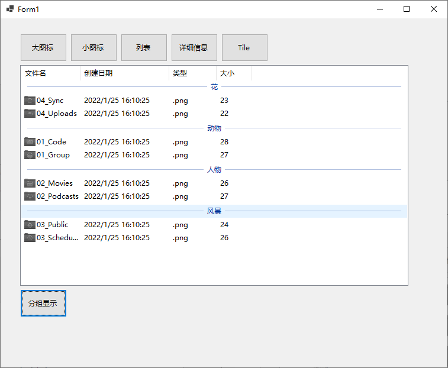Select the 风景 group header
Screen dimensions: 448x368
214,211
